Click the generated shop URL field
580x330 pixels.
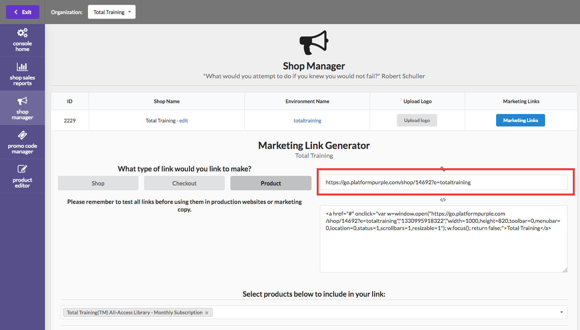pos(444,182)
